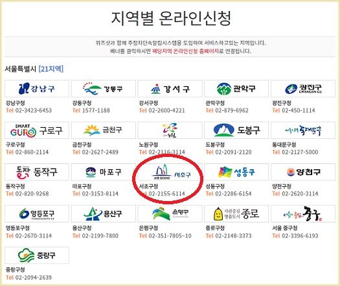Click phone number 02-450-1114
The image size is (340, 286).
[x=298, y=110]
